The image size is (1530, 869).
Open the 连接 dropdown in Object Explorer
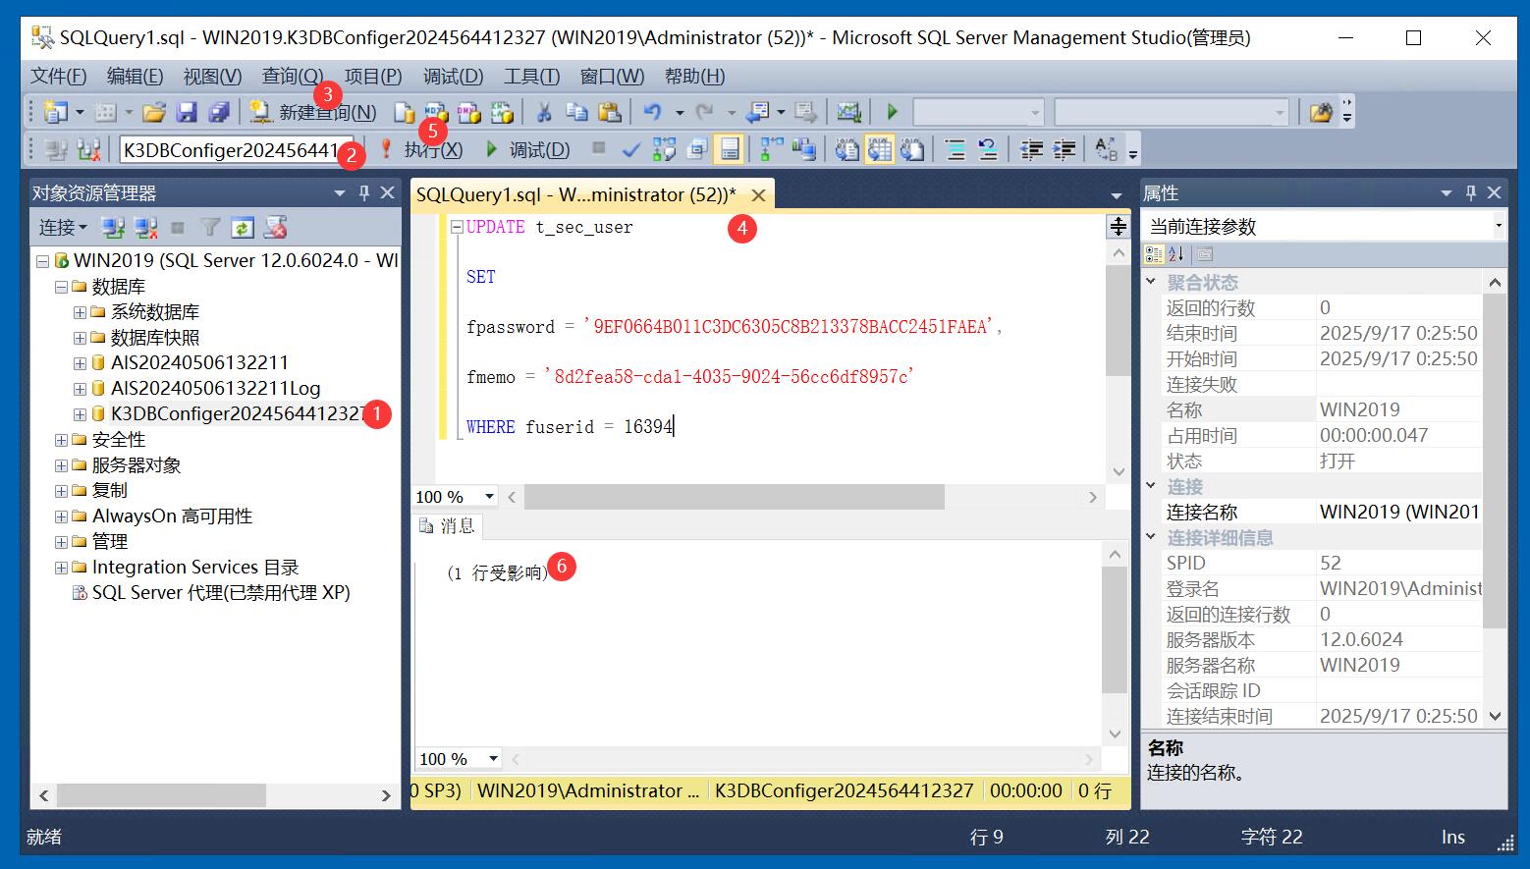[x=63, y=228]
